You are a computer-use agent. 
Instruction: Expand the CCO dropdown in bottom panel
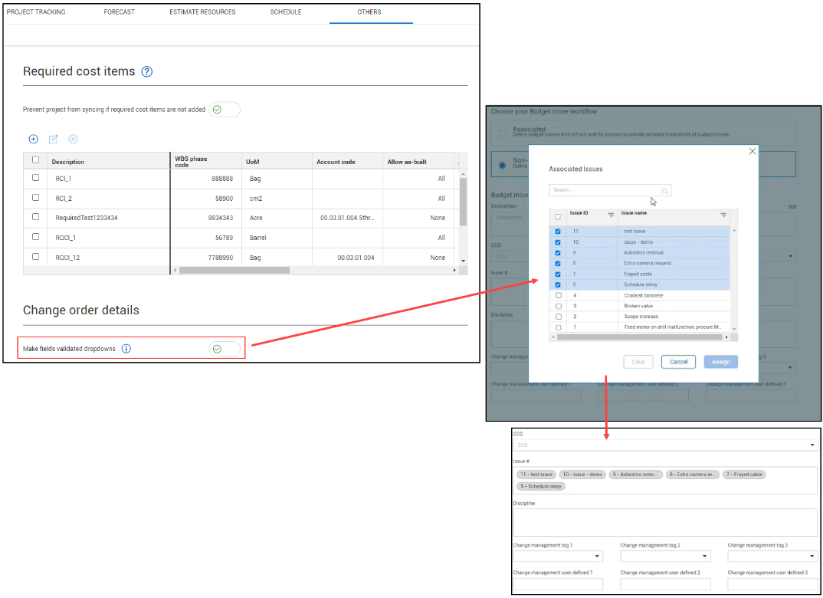812,445
